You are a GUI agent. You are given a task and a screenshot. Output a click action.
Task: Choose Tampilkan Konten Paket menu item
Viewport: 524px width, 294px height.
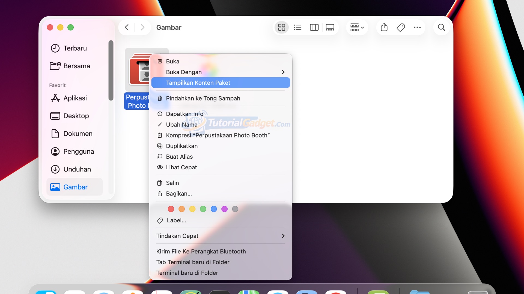point(198,83)
